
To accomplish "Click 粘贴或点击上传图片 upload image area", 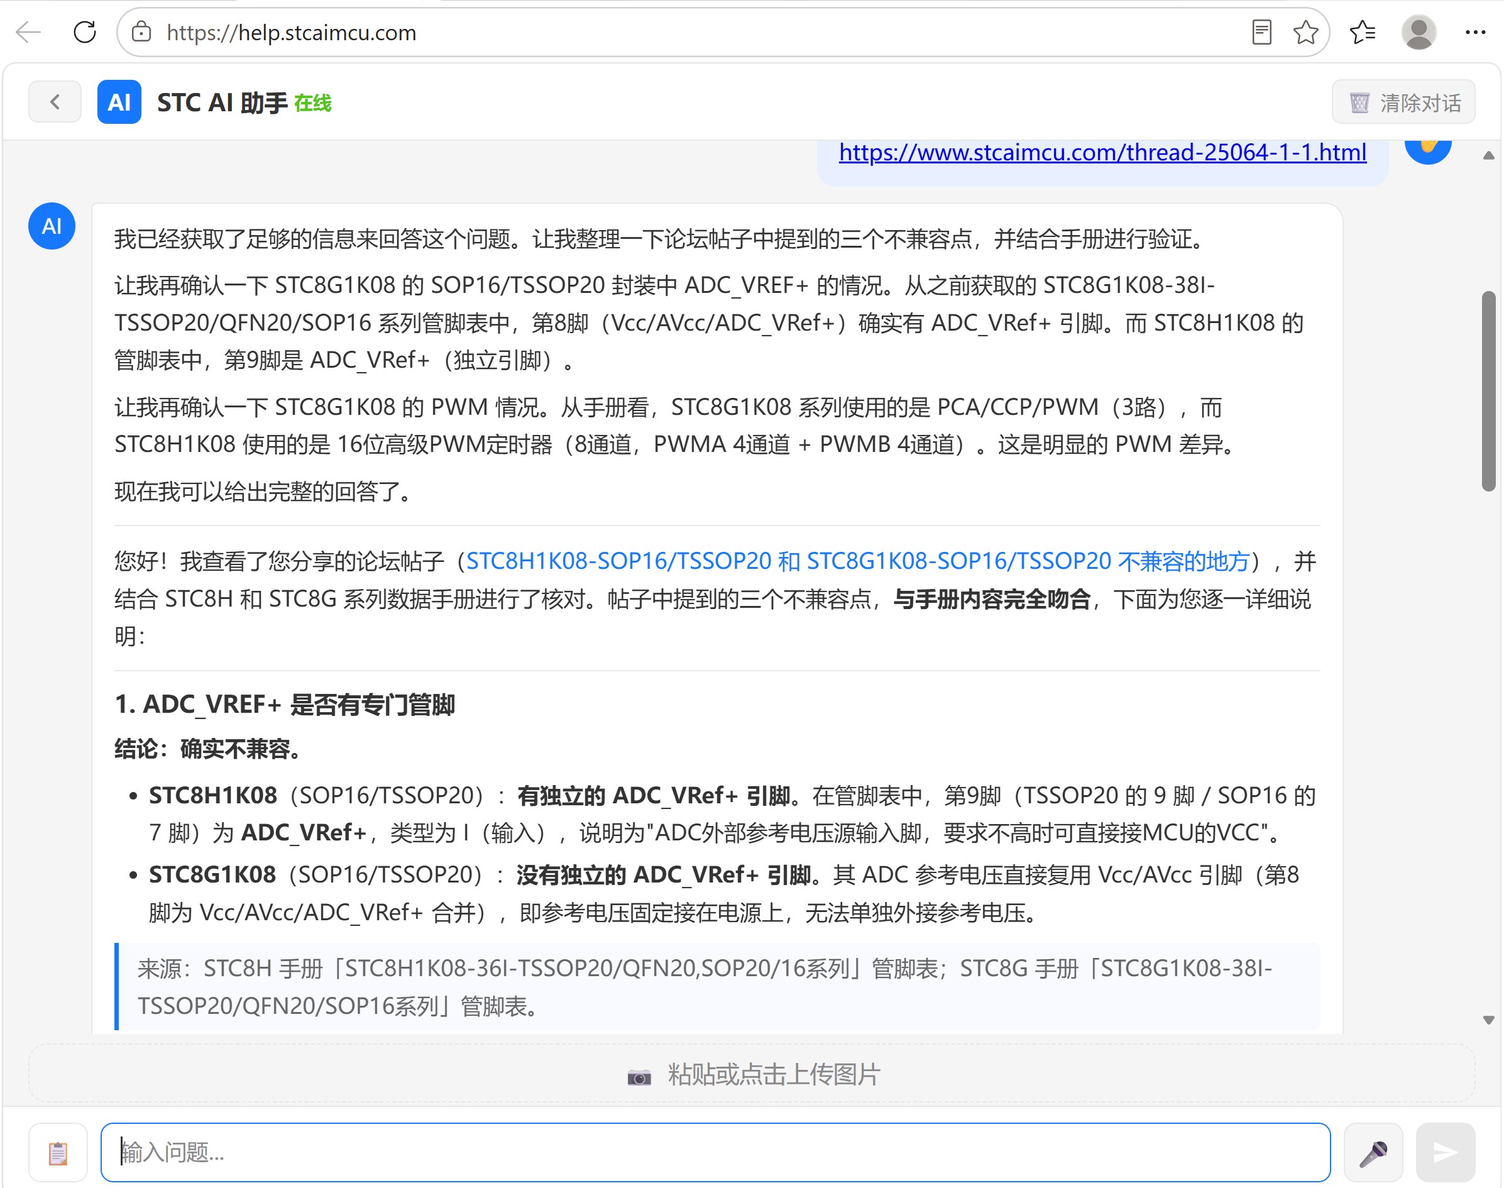I will click(751, 1074).
